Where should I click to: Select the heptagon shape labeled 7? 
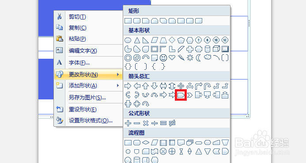[x=198, y=40]
